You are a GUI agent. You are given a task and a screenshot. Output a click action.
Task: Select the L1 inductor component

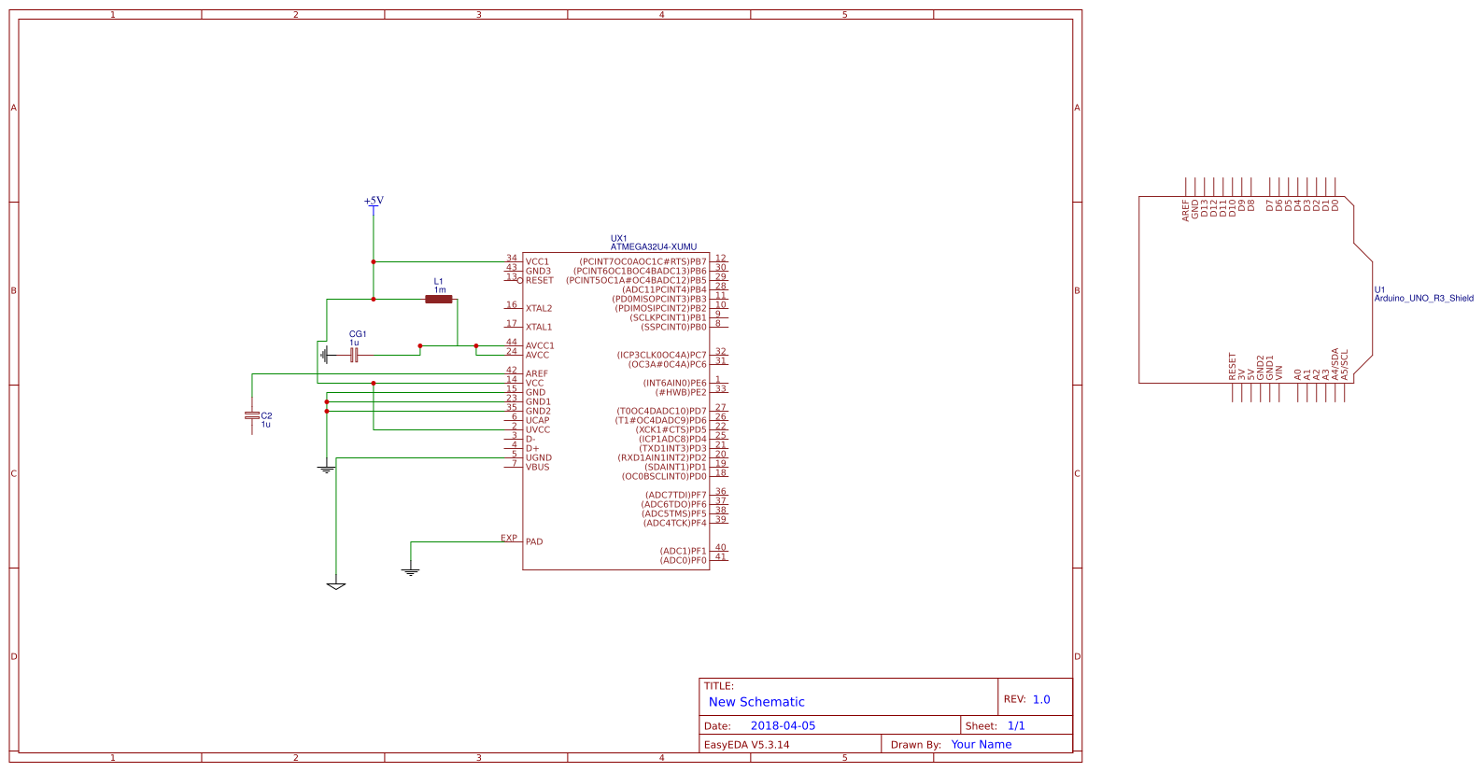coord(439,299)
